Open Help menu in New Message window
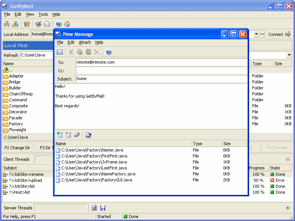This screenshot has height=221, width=295. coord(99,42)
